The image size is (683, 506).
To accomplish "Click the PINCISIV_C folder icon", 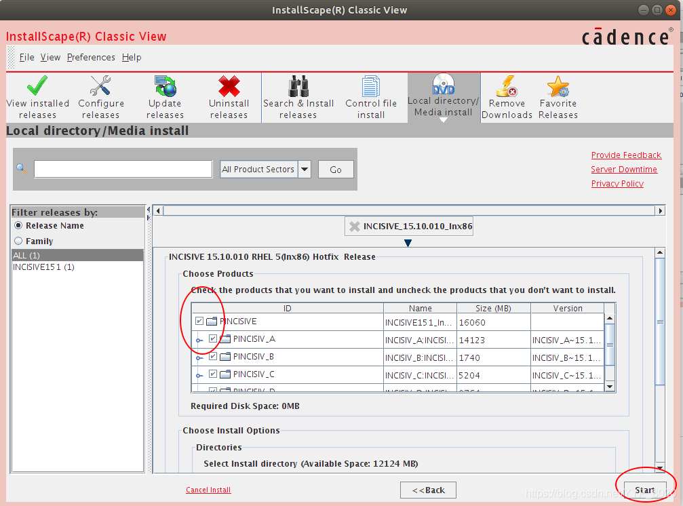I will pos(225,374).
